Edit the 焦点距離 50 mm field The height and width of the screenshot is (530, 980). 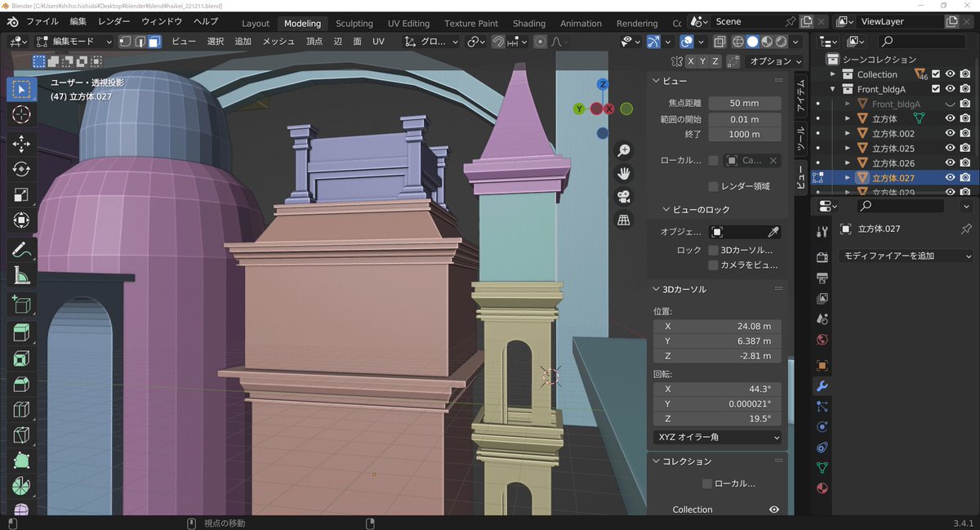click(745, 104)
